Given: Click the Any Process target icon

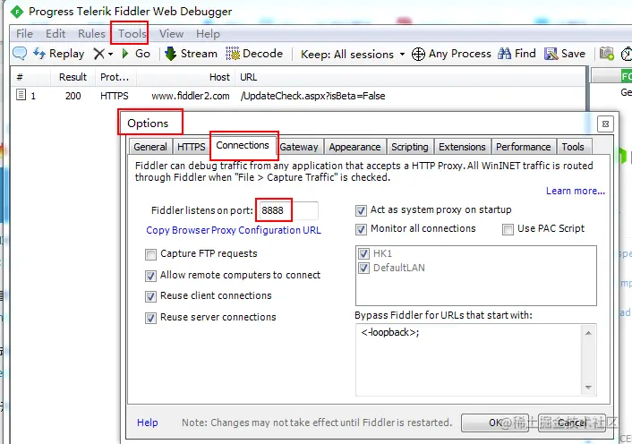Looking at the screenshot, I should click(x=418, y=54).
